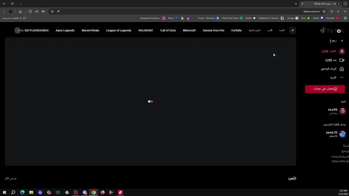The width and height of the screenshot is (349, 196).
Task: Select the اللعب category tab
Action: click(x=270, y=30)
